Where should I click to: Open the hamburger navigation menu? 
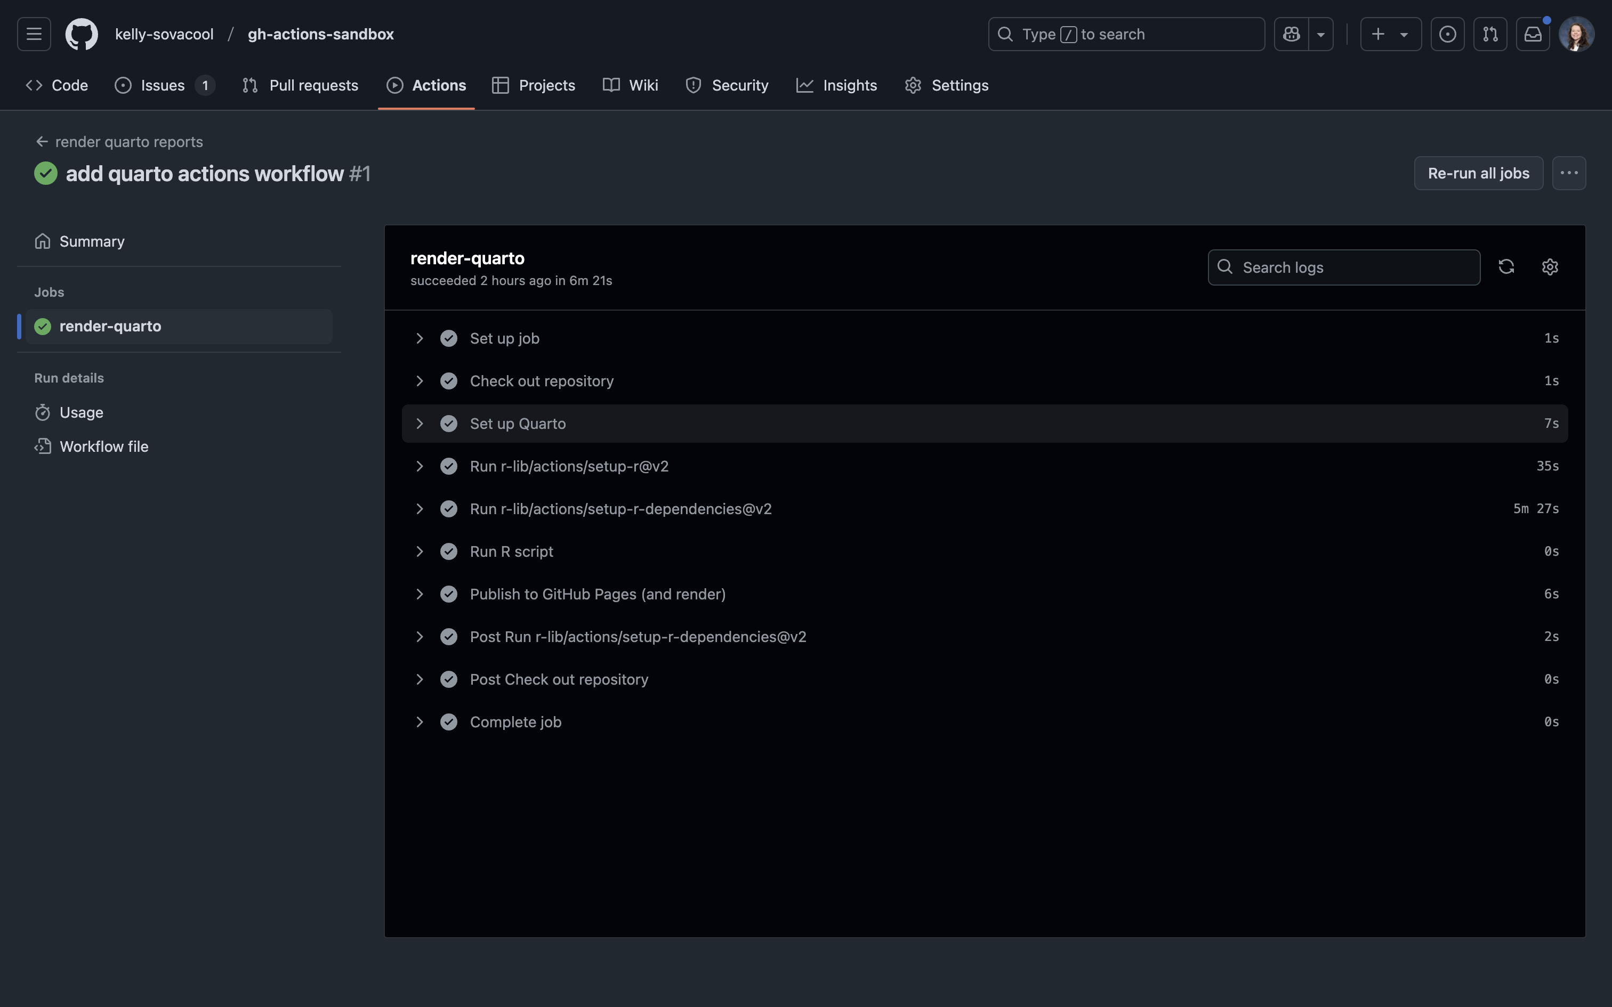tap(34, 34)
